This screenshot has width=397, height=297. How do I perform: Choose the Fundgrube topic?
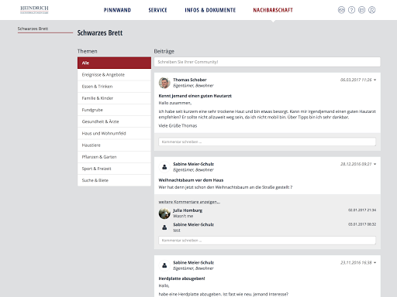coord(114,110)
